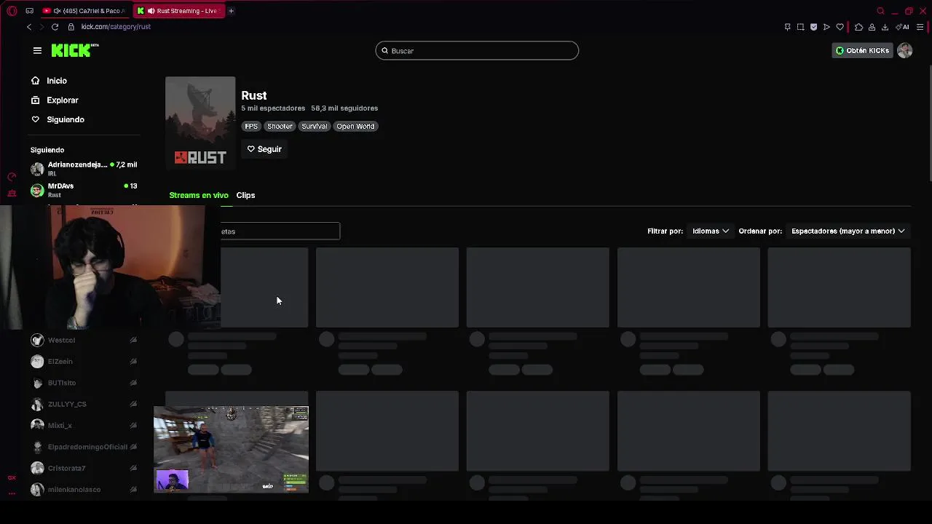Open a new browser tab with plus
The width and height of the screenshot is (932, 524).
tap(231, 11)
